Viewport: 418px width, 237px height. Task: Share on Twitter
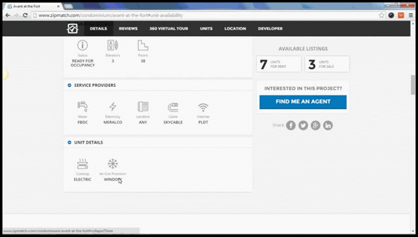303,125
